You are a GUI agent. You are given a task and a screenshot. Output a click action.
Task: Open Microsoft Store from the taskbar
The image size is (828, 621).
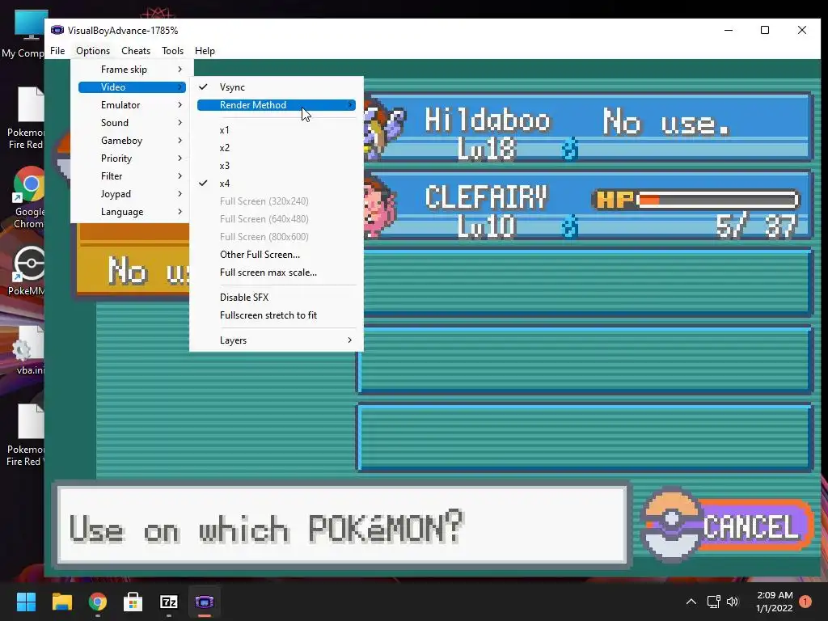(x=133, y=602)
